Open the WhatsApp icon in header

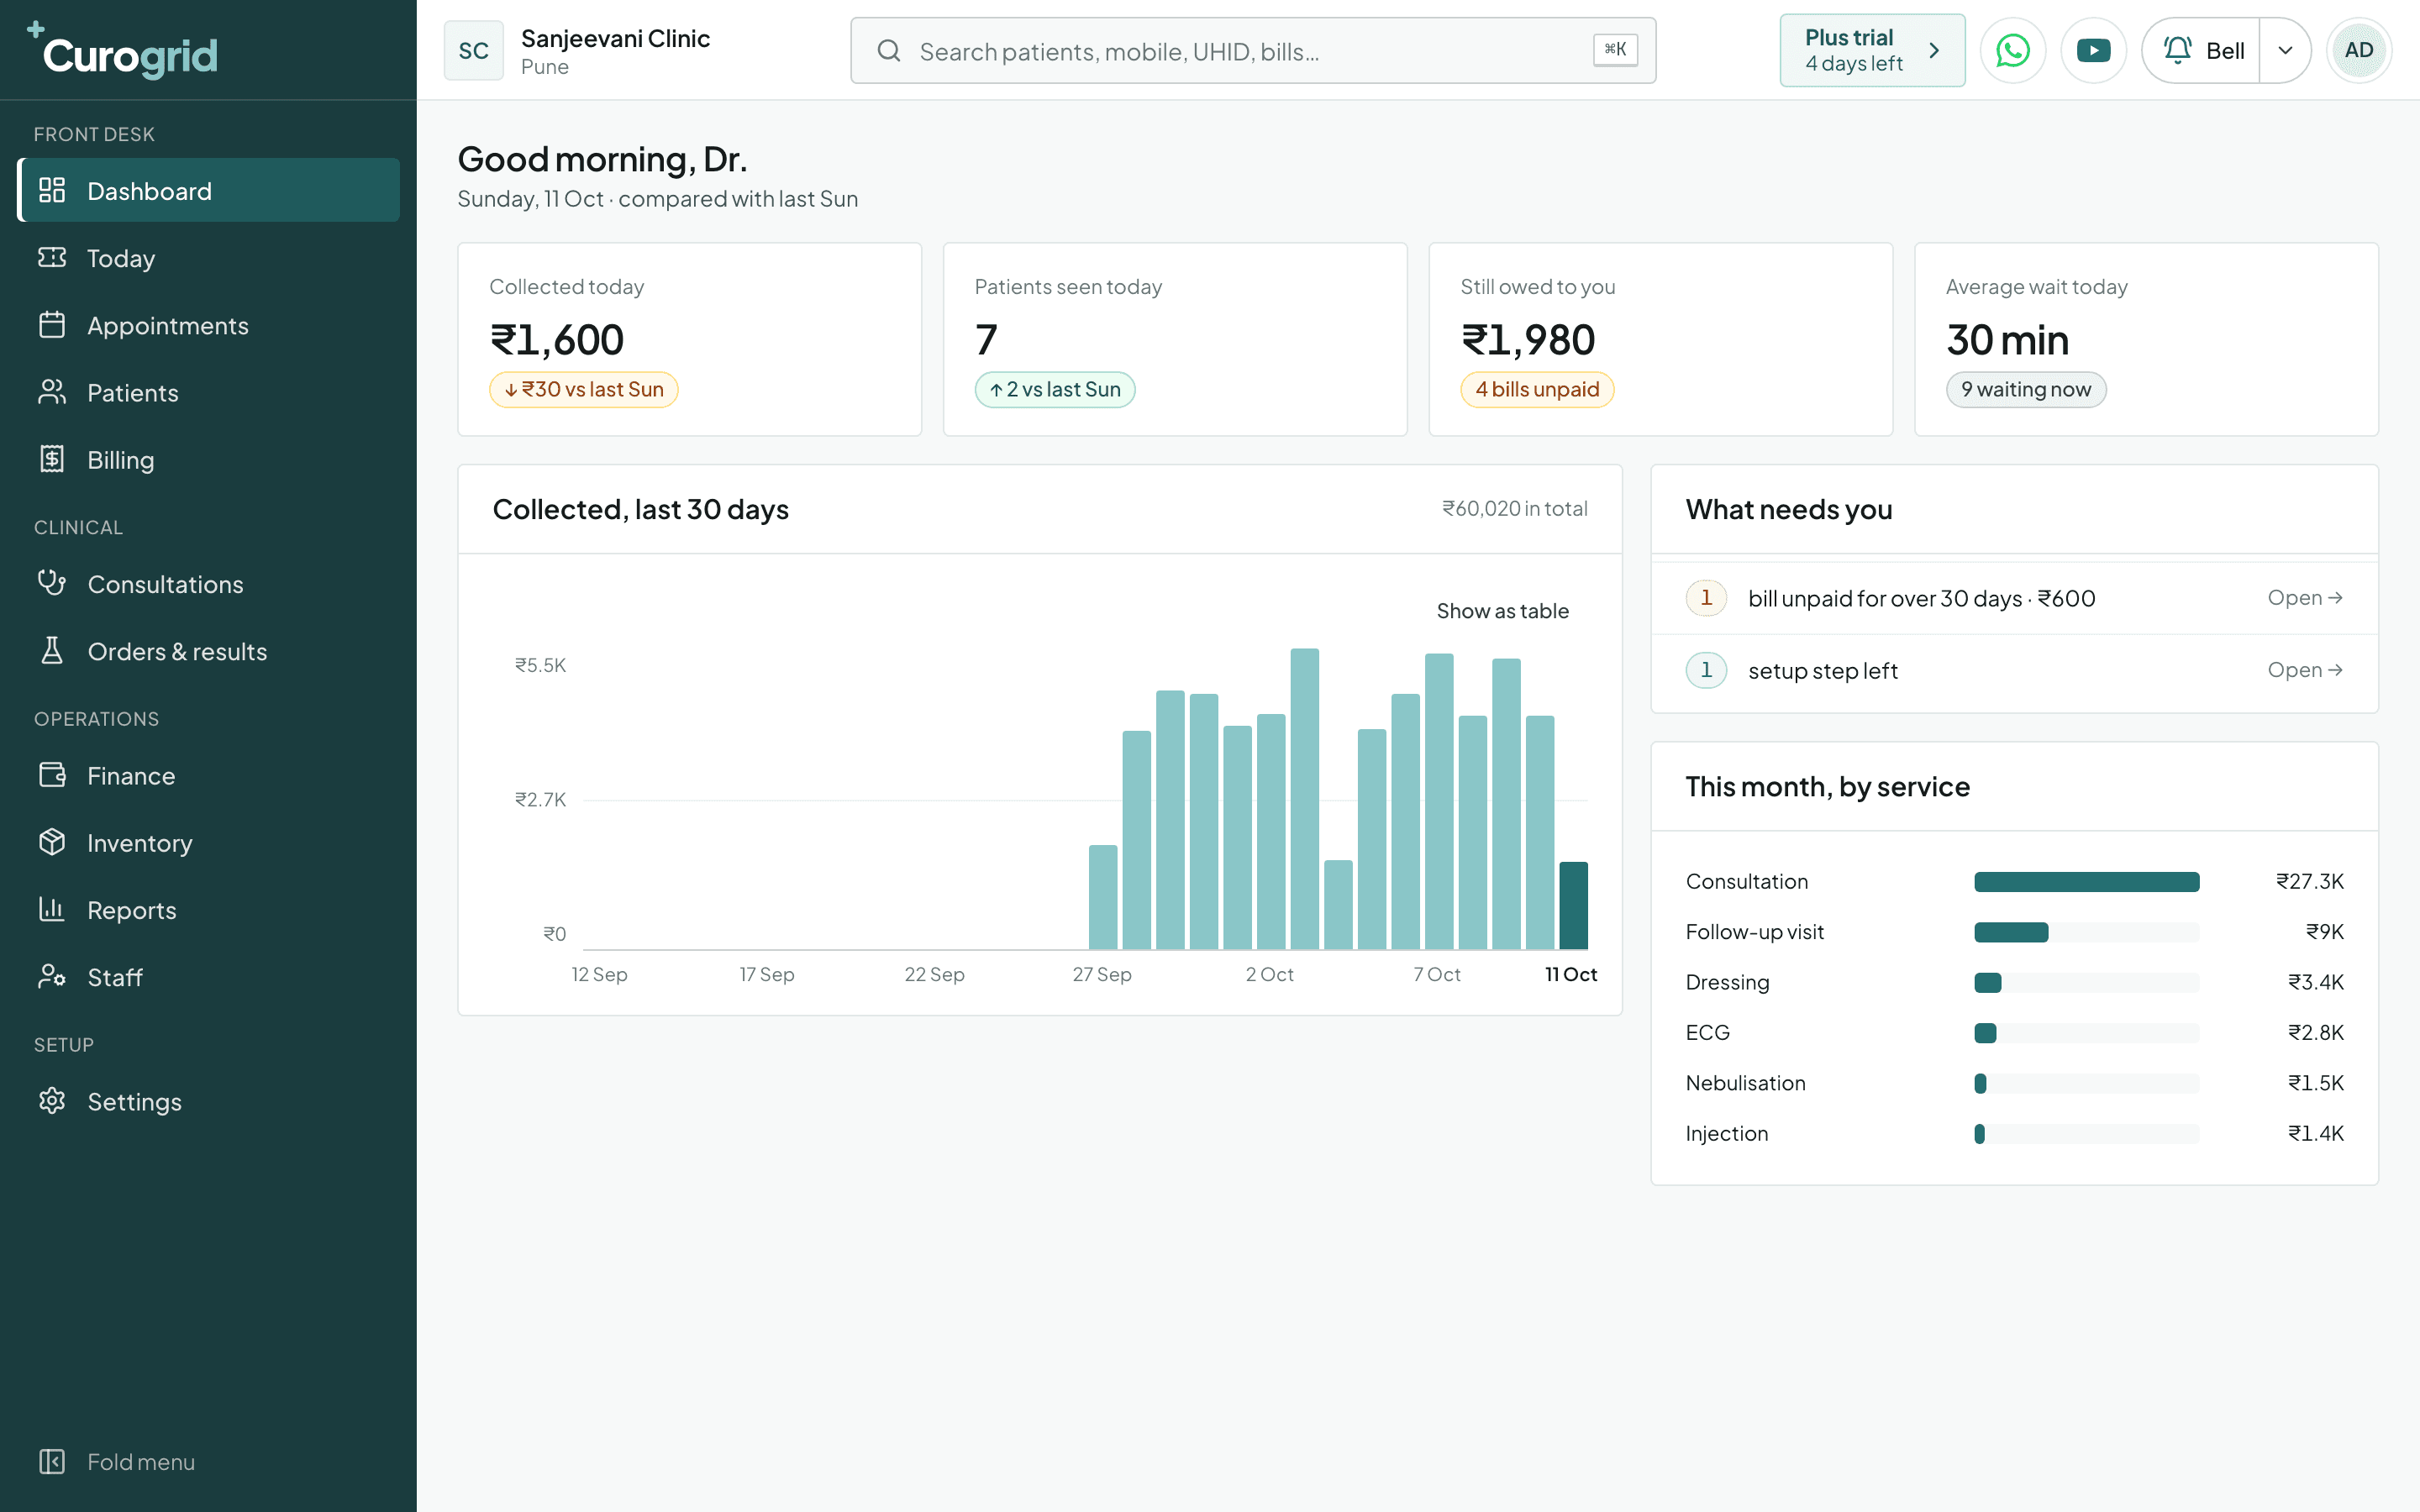(x=2012, y=50)
